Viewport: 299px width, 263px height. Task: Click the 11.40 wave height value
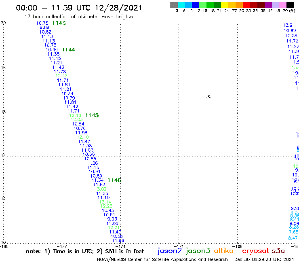click(x=115, y=232)
